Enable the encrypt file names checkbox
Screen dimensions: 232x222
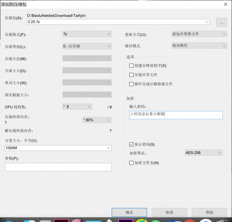click(132, 163)
